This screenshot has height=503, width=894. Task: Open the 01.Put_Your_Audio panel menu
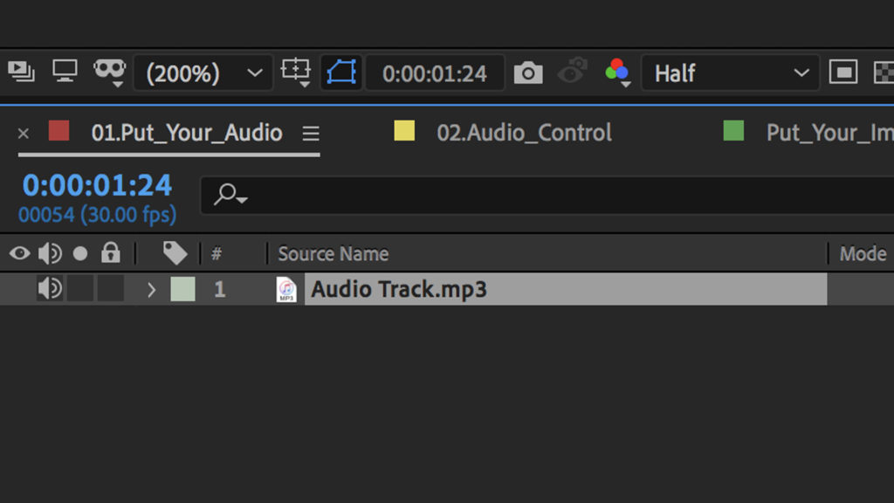311,134
